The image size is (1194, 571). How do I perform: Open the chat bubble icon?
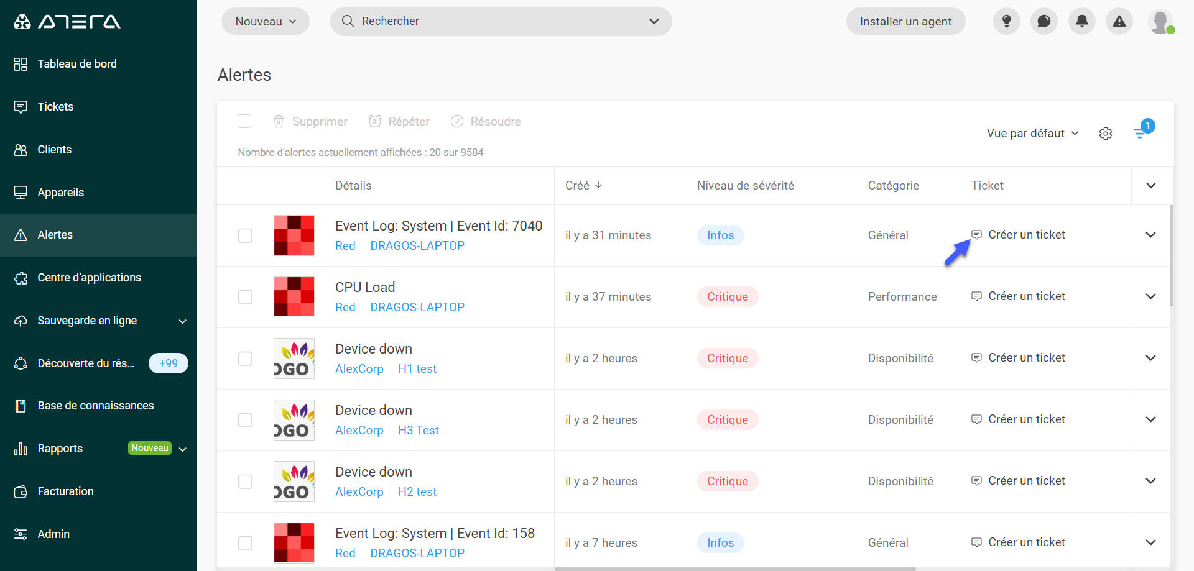[x=1044, y=21]
